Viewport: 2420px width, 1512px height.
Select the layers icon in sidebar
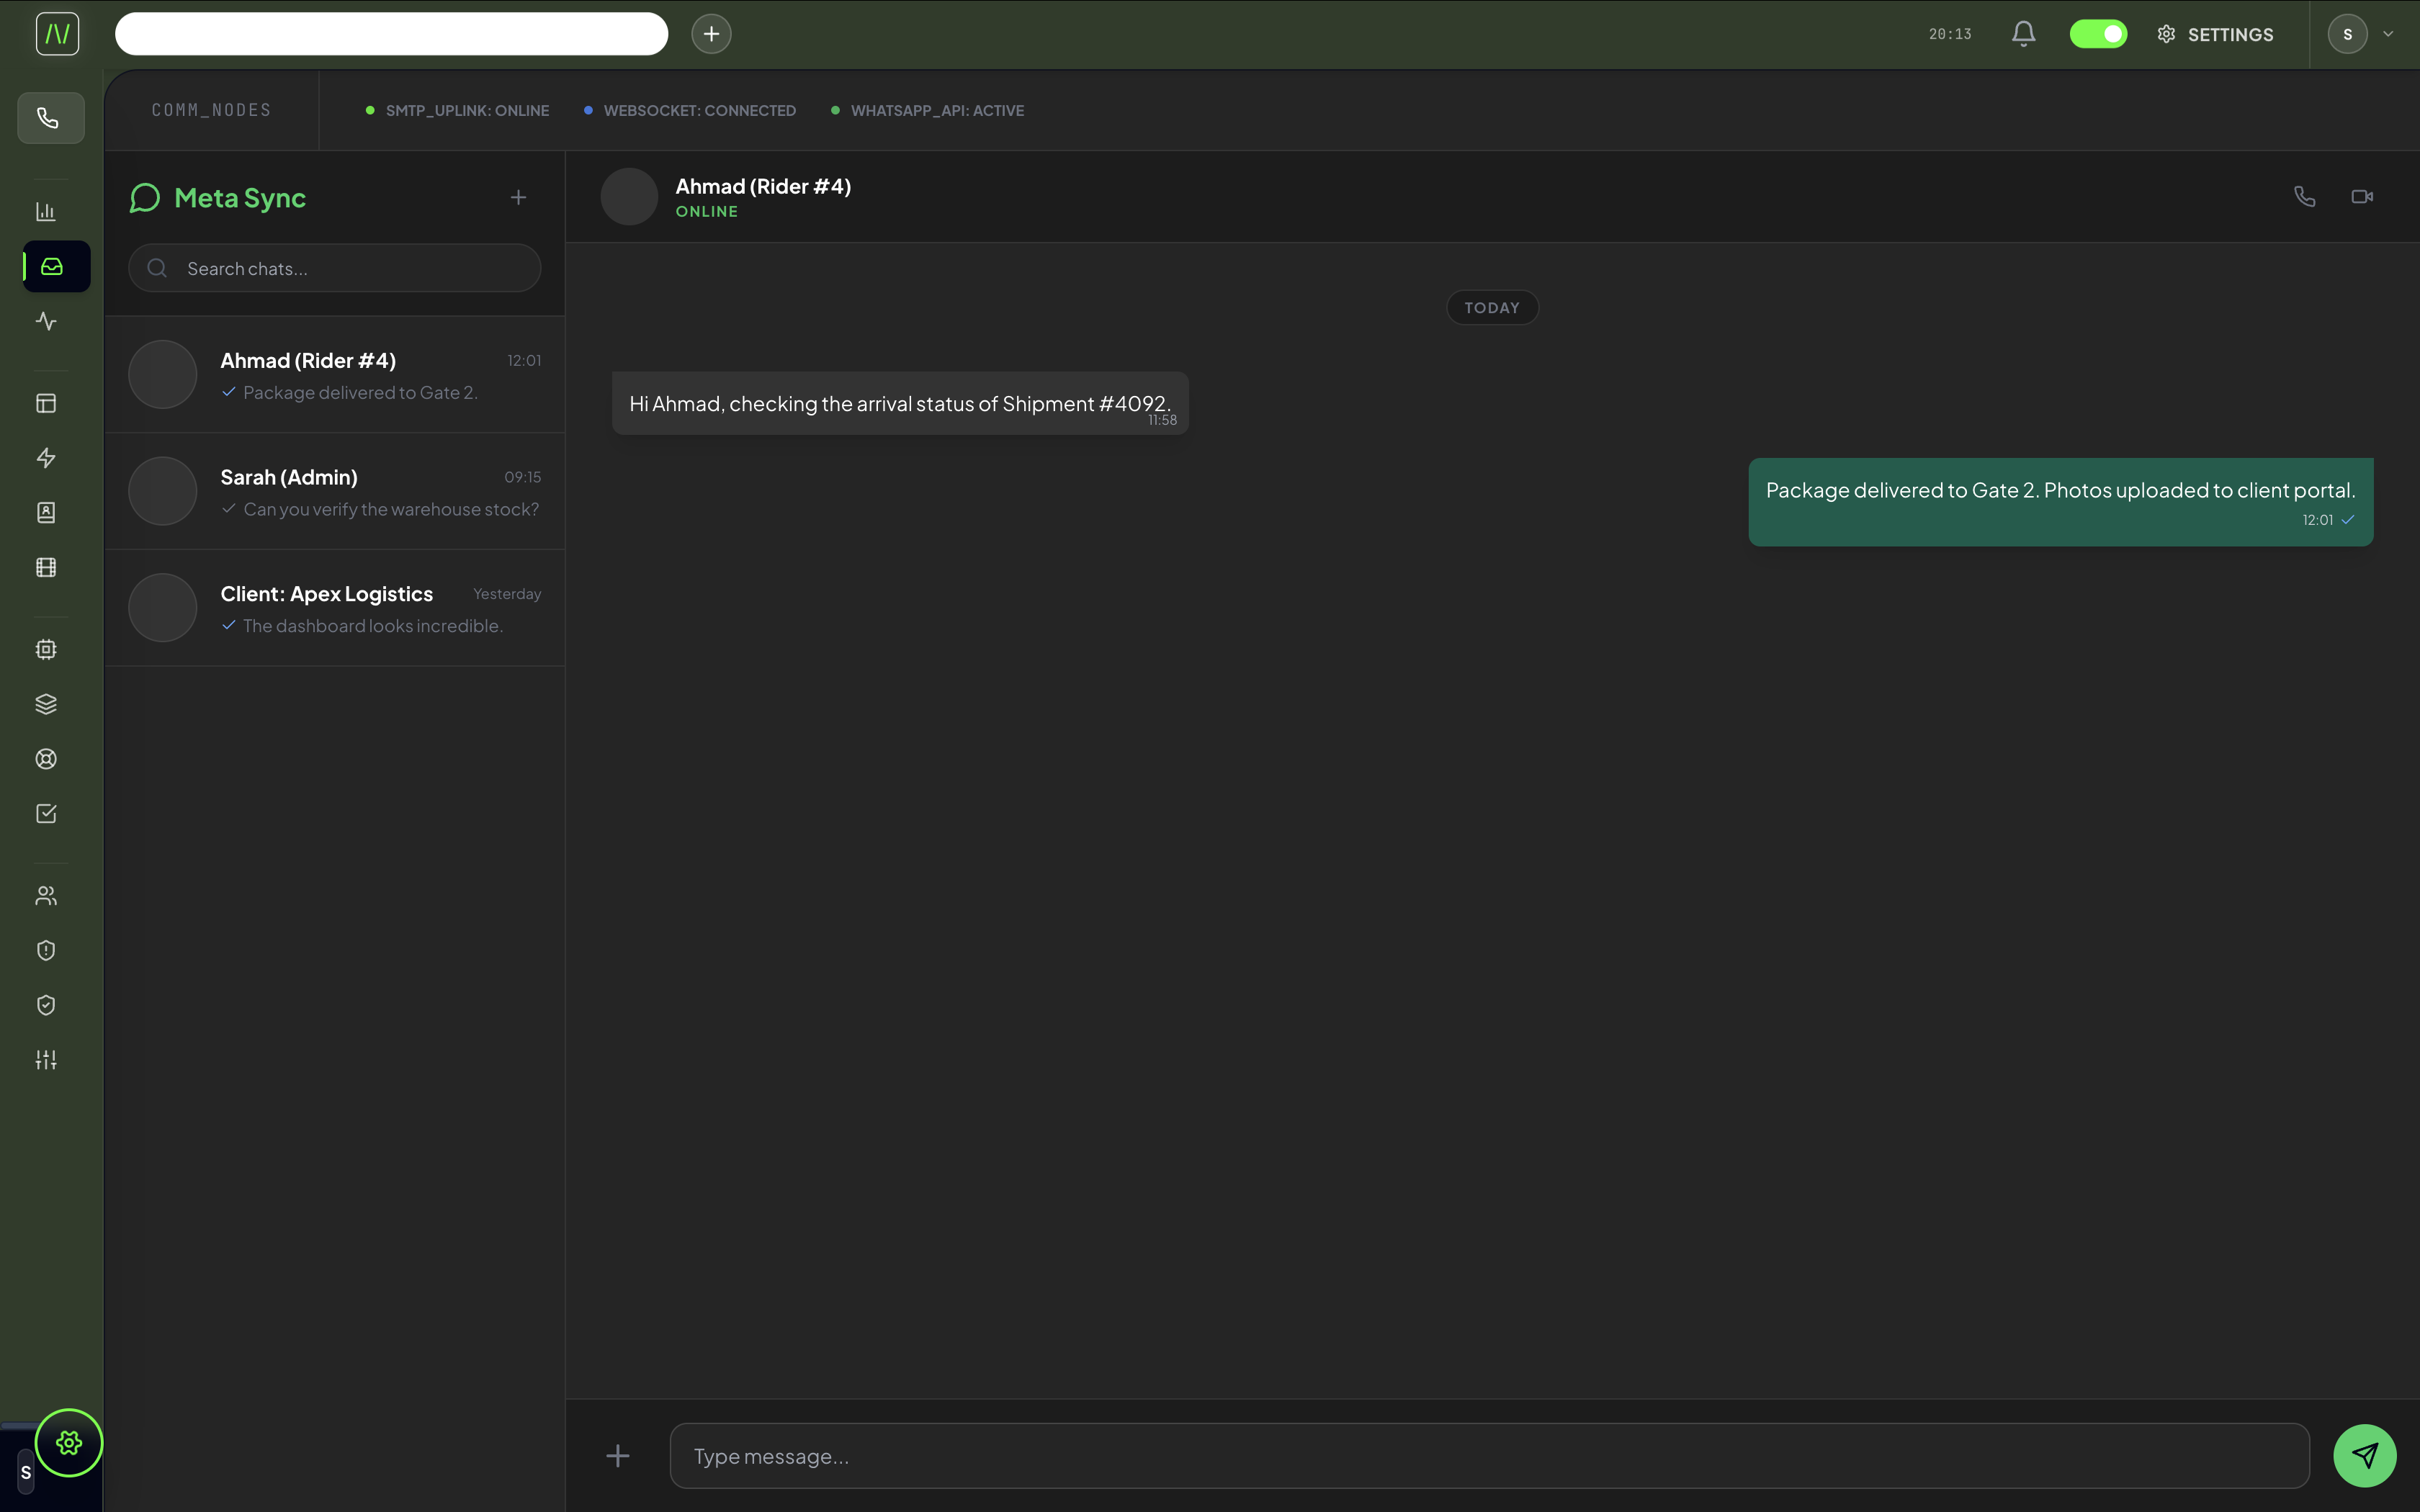46,703
